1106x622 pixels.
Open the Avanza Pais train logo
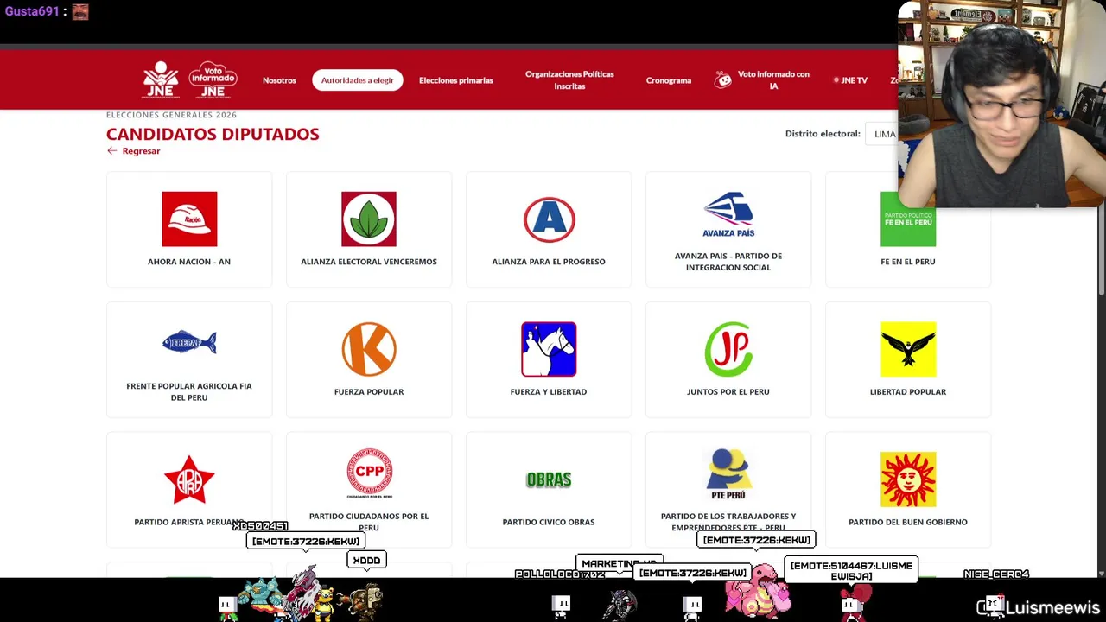tap(728, 214)
